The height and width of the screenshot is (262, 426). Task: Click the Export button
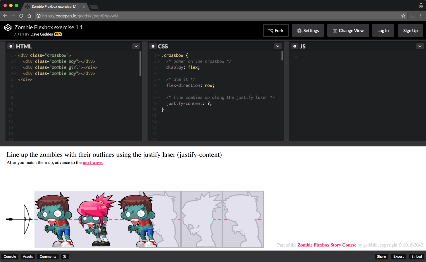point(398,257)
